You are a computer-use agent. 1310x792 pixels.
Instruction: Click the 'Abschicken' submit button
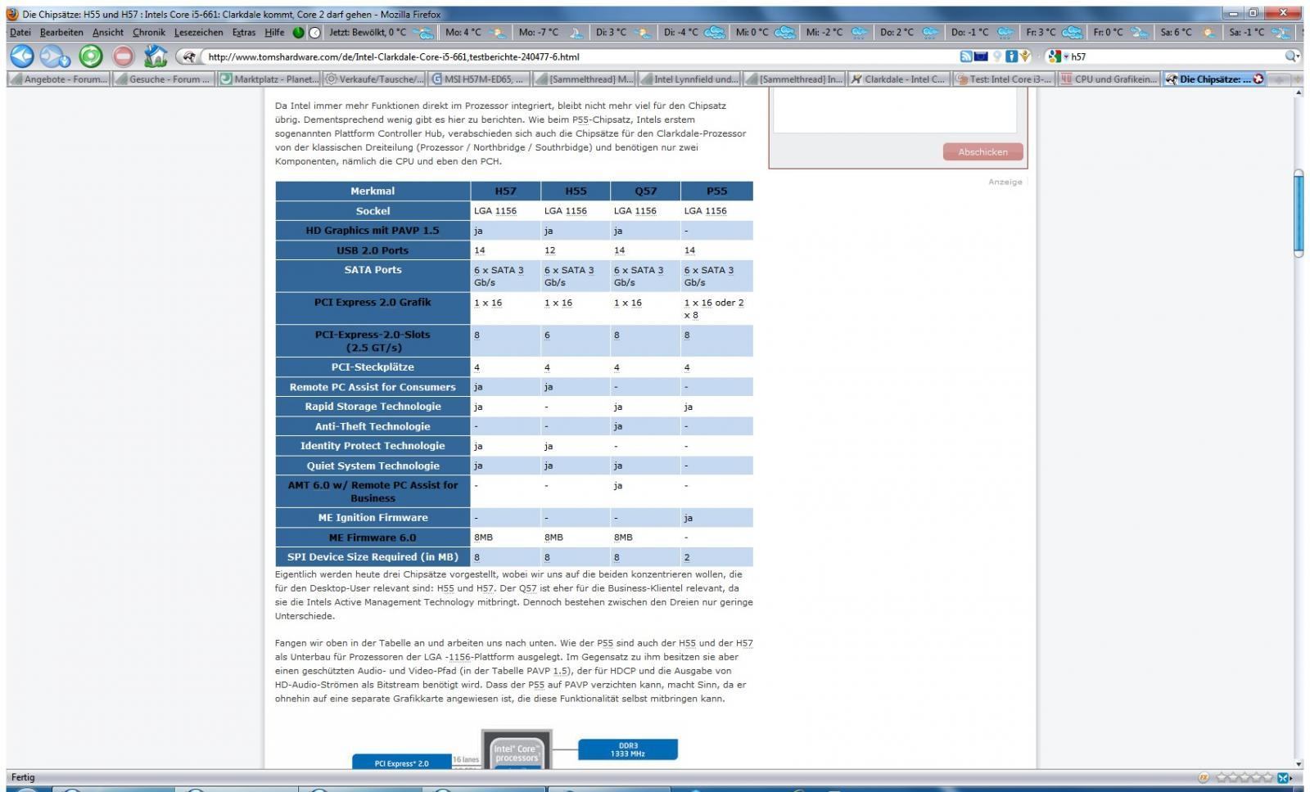tap(982, 152)
